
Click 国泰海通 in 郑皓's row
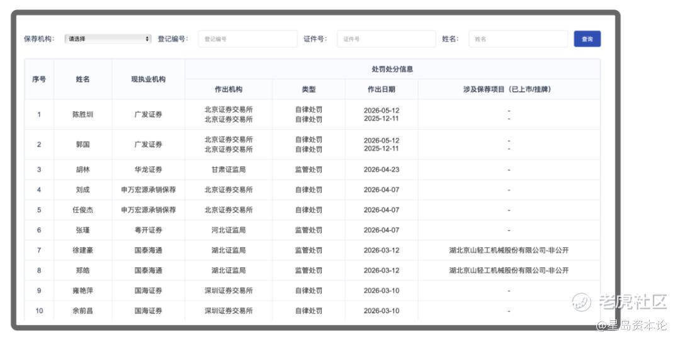tap(149, 271)
